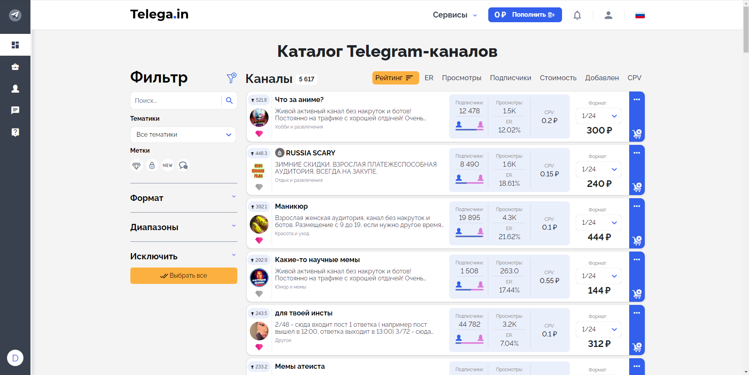Open channel 'Мемы атеиста' title
Screen dimensions: 749x375
(x=300, y=366)
